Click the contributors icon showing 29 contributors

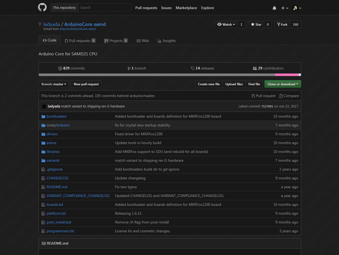coord(255,68)
